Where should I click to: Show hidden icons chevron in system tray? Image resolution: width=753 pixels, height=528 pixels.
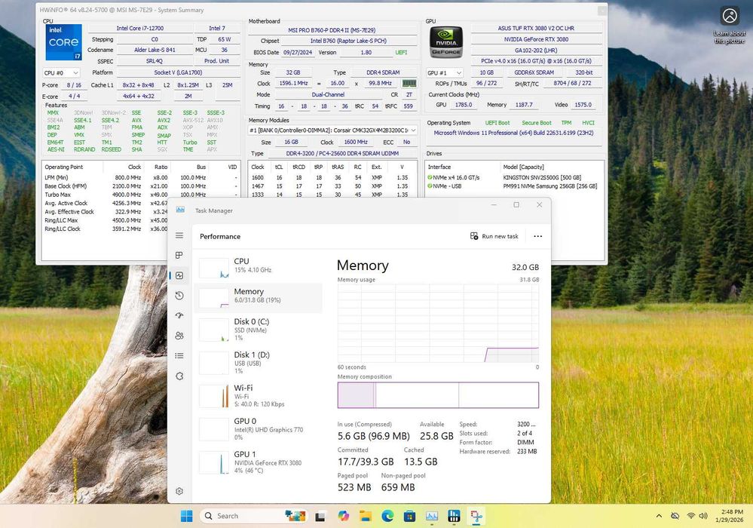[x=659, y=516]
